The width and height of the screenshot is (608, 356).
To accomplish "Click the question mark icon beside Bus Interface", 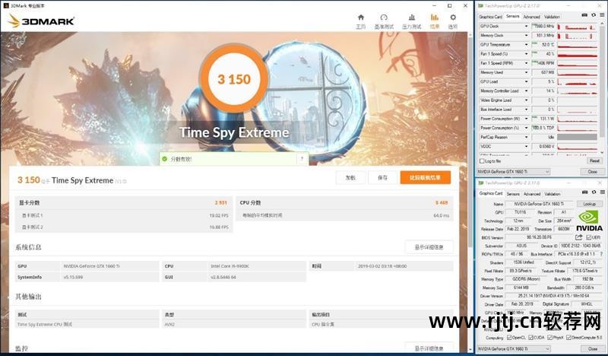I will [602, 254].
